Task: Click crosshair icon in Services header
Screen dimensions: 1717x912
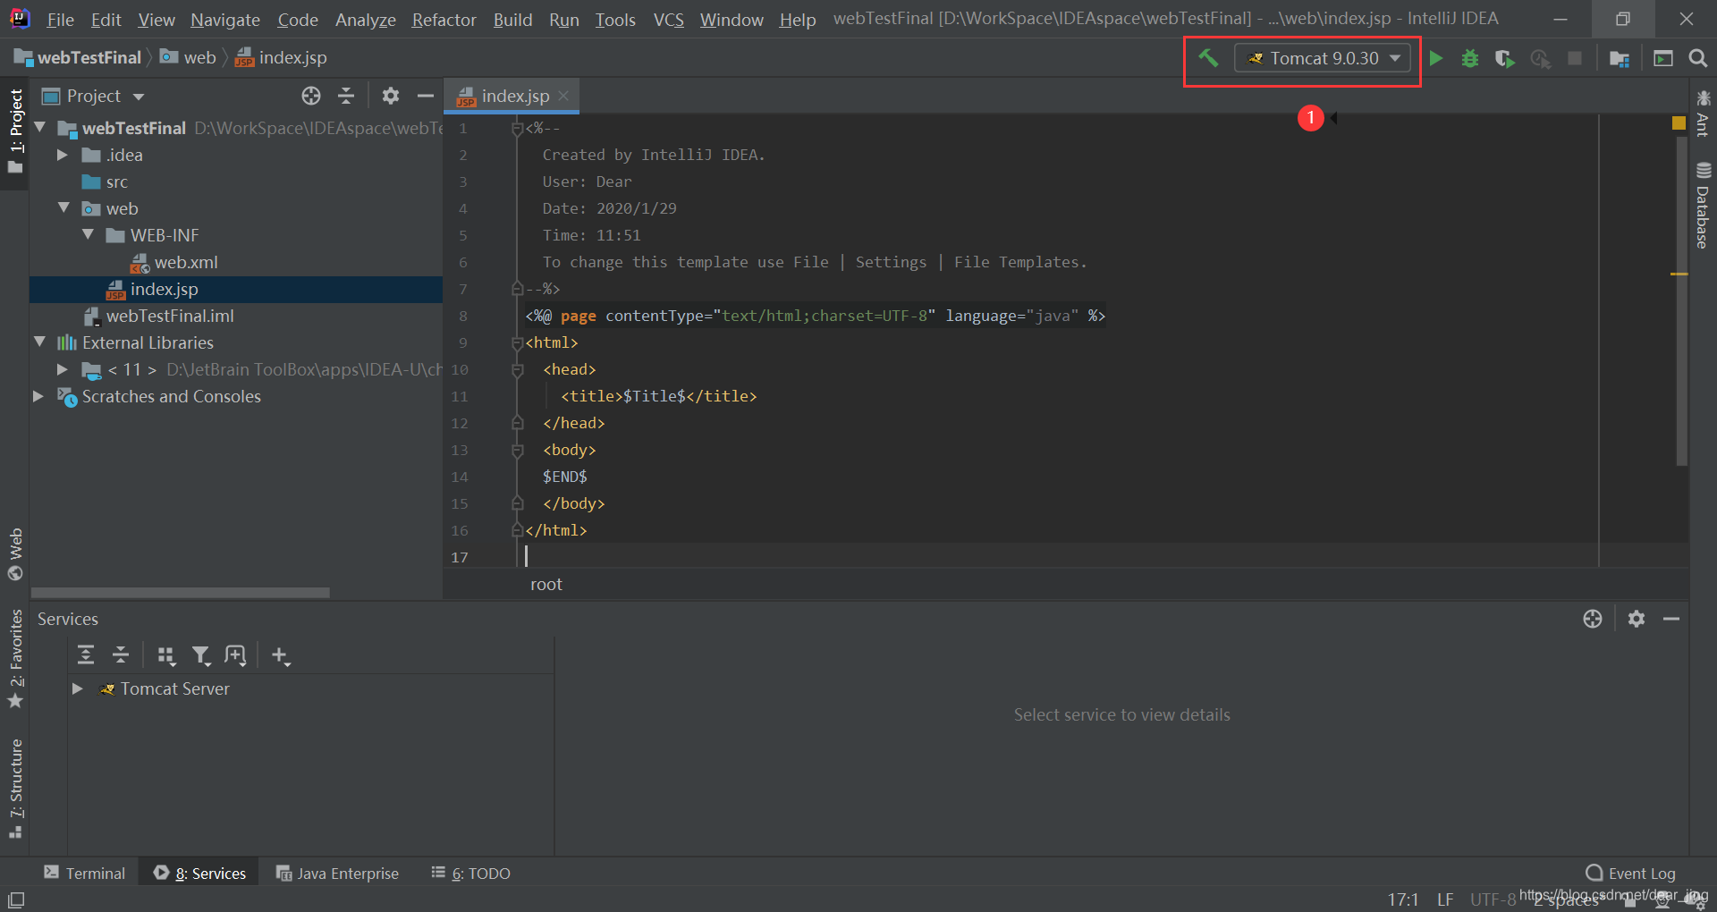Action: (1593, 619)
